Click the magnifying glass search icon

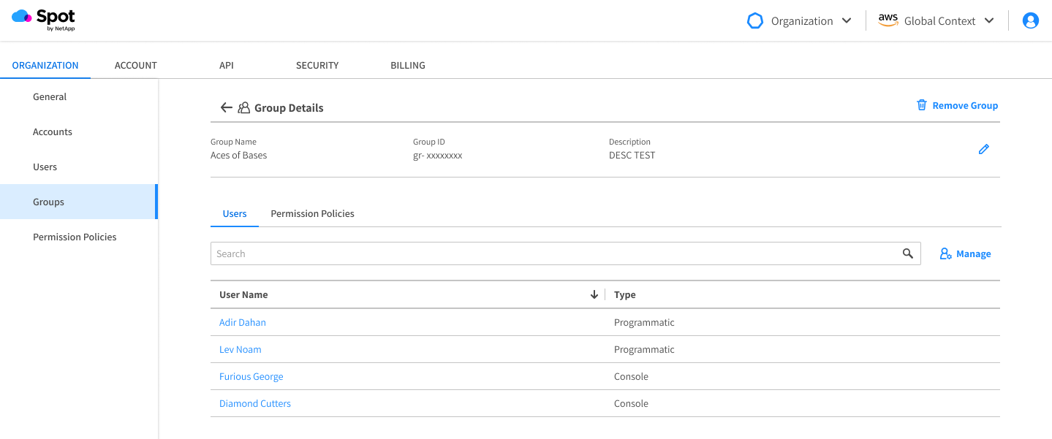pos(907,253)
